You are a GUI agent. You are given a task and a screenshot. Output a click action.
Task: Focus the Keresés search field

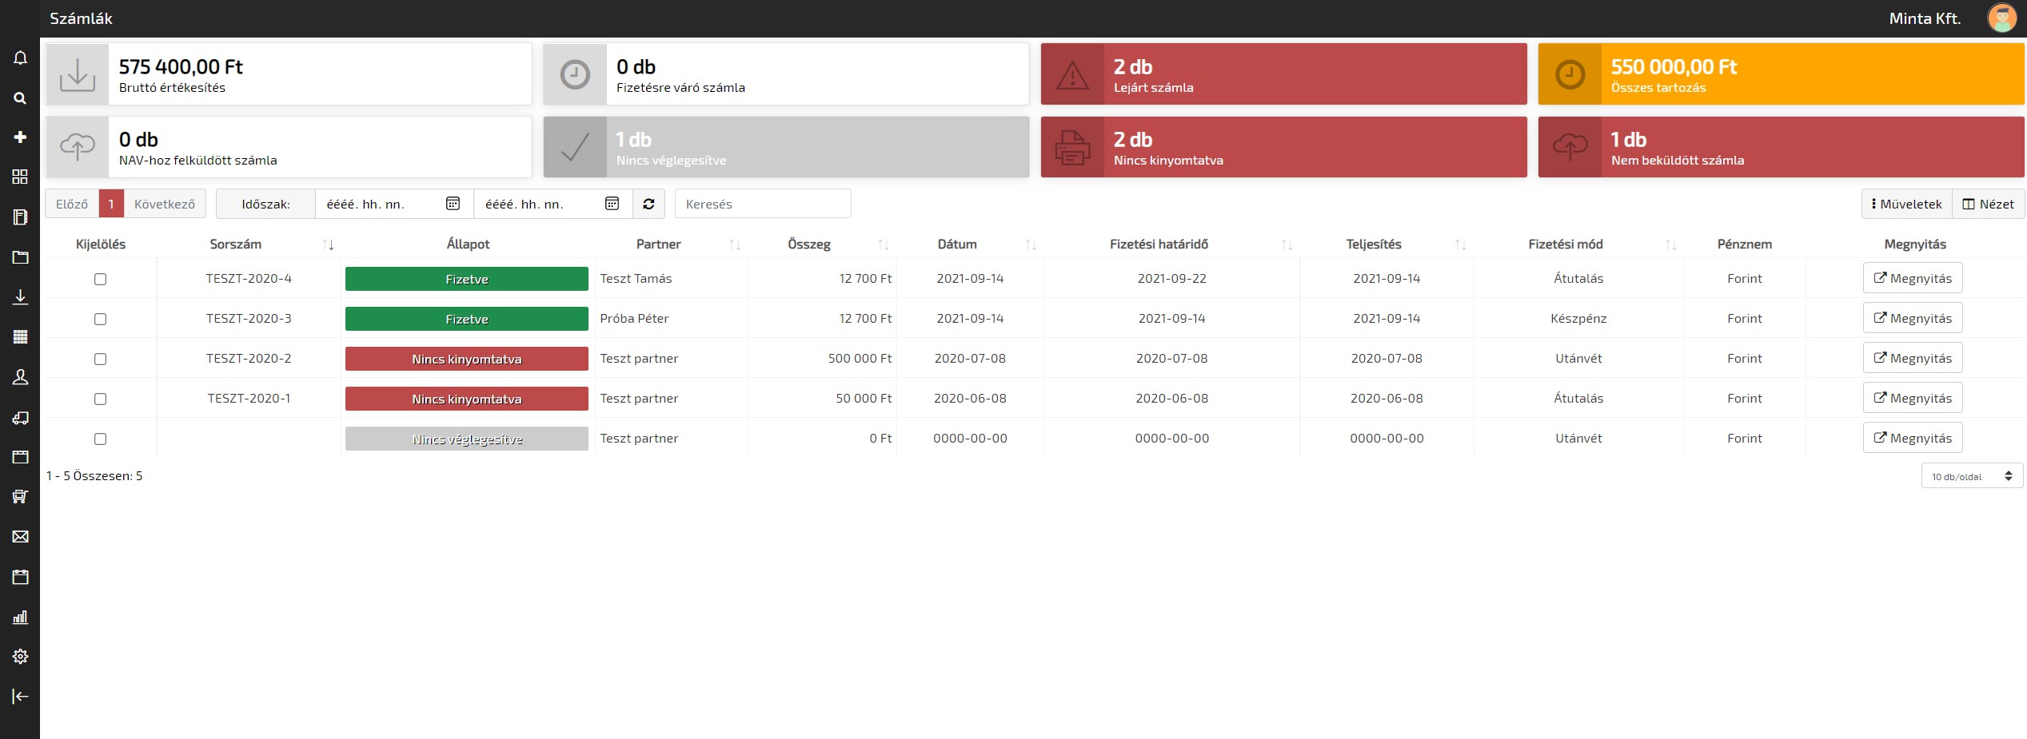coord(762,204)
